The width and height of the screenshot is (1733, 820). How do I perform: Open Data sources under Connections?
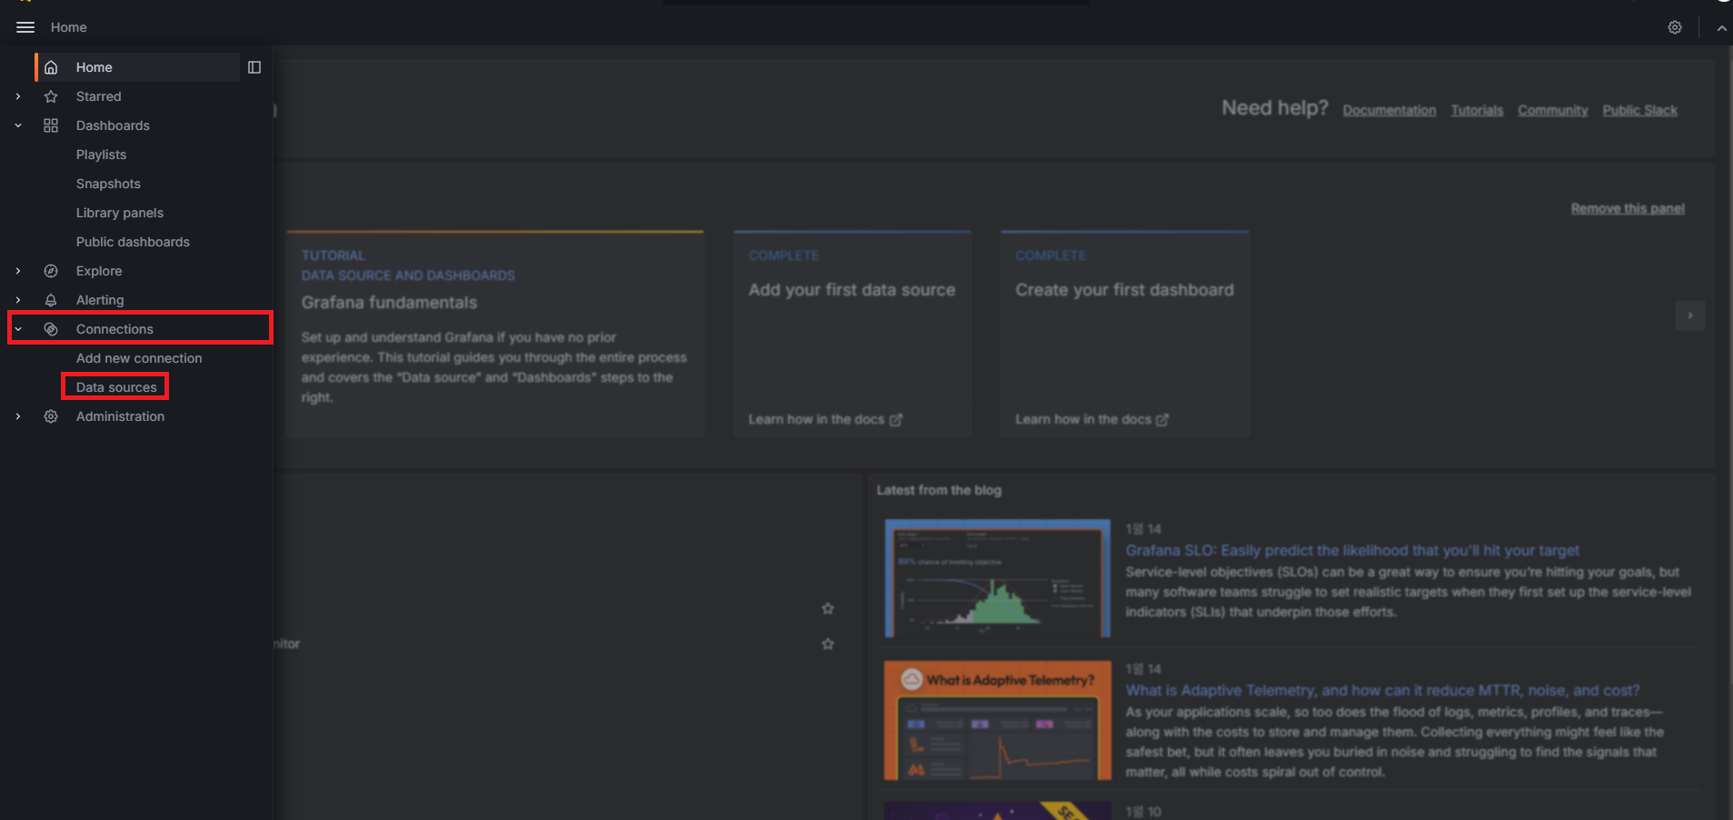[x=116, y=387]
